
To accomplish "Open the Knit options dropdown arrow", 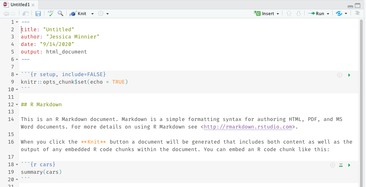I will [x=92, y=14].
